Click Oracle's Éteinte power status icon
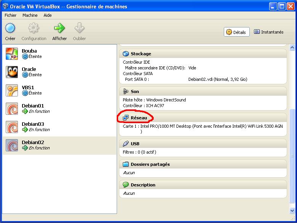The height and width of the screenshot is (223, 297). coord(25,75)
